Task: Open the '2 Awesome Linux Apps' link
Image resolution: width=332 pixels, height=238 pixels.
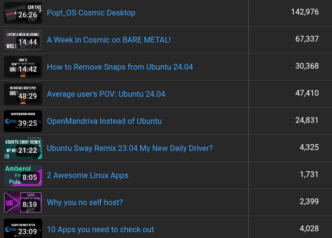Action: pyautogui.click(x=87, y=175)
